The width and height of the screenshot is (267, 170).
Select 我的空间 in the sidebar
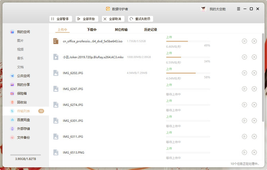pos(23,32)
